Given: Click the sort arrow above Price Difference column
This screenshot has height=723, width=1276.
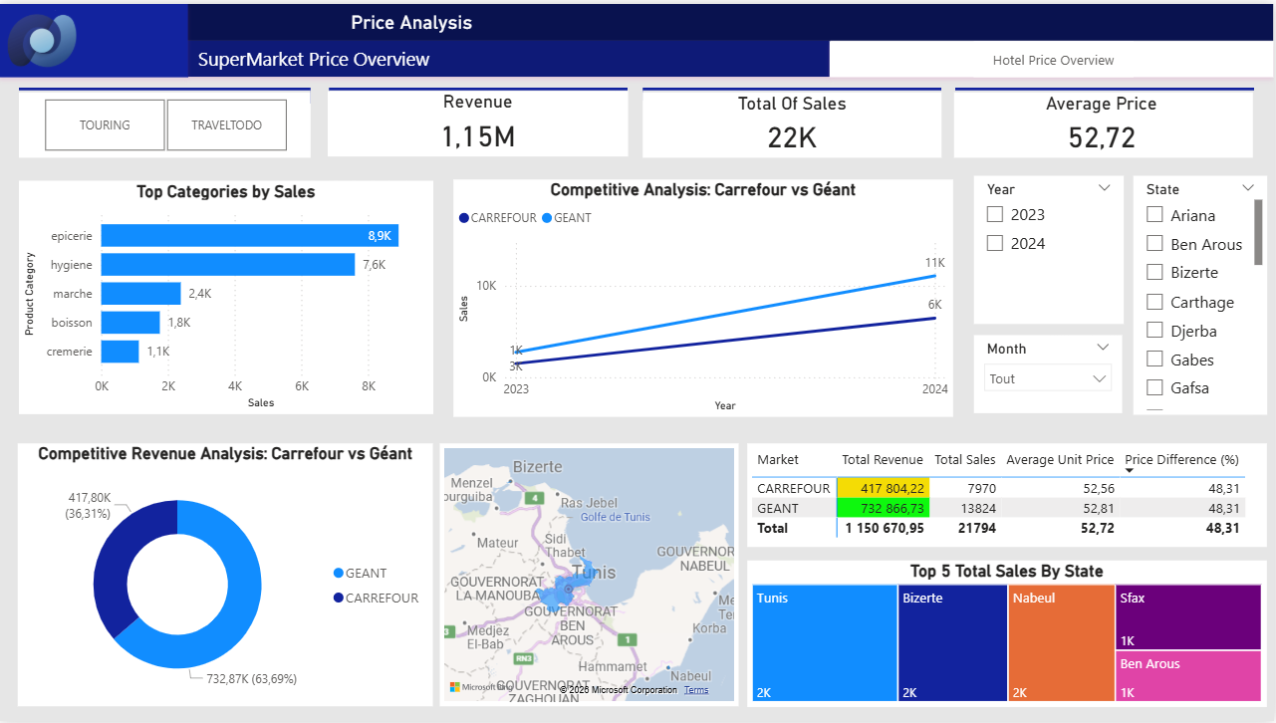Looking at the screenshot, I should click(x=1130, y=470).
